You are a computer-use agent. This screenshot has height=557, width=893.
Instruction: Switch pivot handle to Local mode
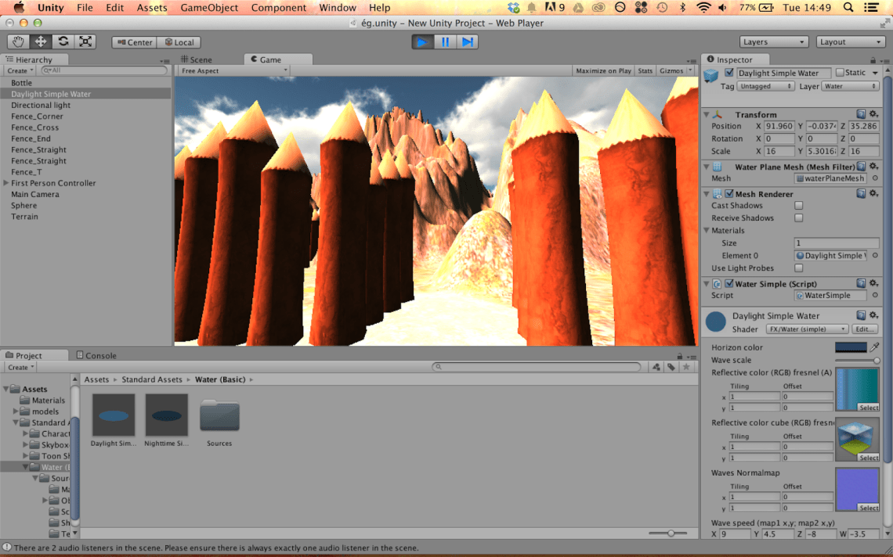179,41
